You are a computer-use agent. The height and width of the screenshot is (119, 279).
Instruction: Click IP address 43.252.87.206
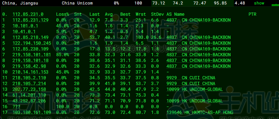29,101
